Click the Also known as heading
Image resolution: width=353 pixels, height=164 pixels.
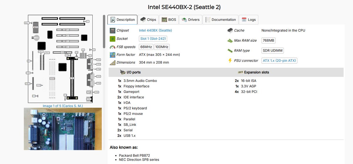coord(124,148)
